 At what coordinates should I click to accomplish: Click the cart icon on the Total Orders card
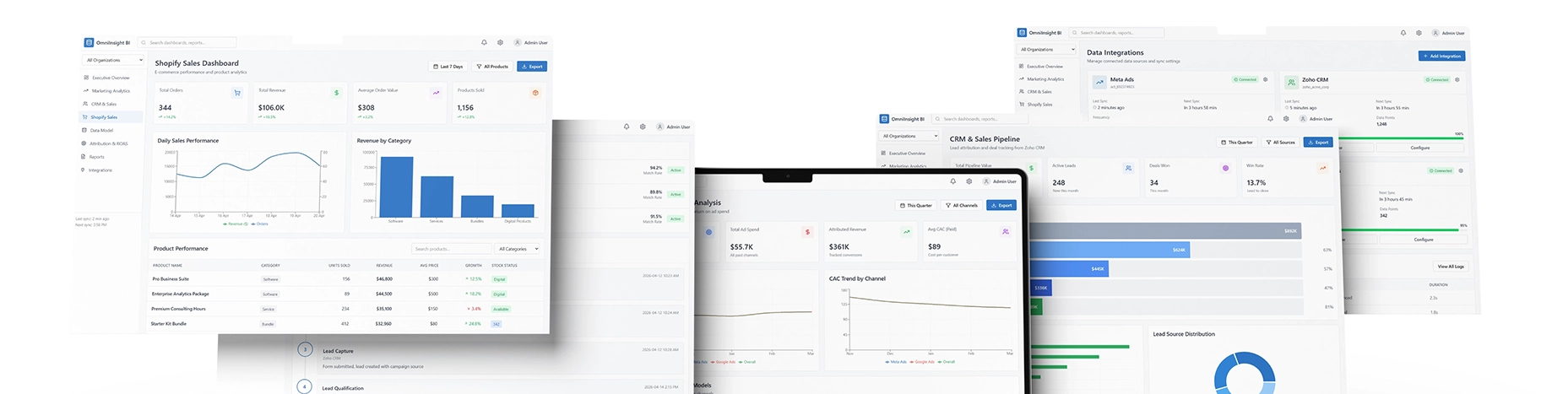[237, 93]
